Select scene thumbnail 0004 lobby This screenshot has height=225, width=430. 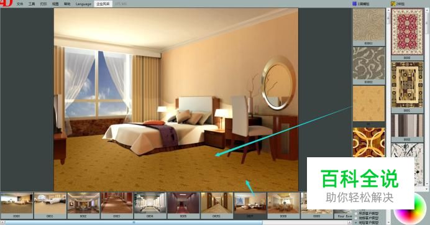150,205
